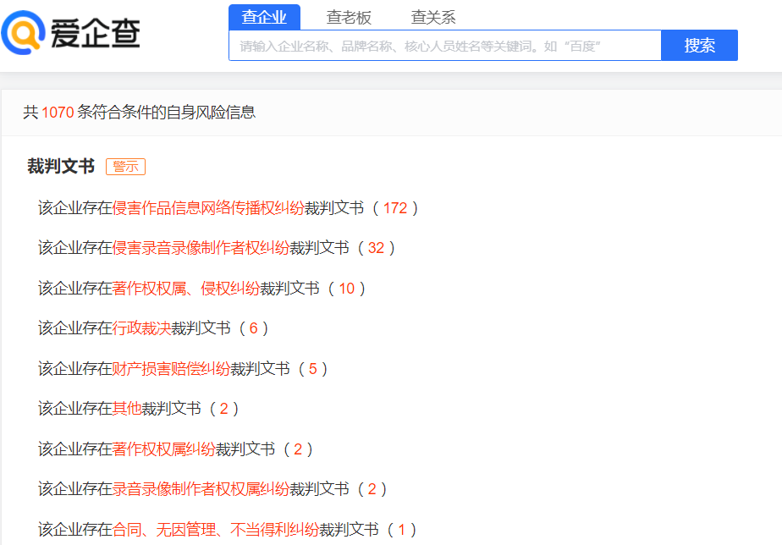
Task: Click the 搜索 search button
Action: coord(699,45)
